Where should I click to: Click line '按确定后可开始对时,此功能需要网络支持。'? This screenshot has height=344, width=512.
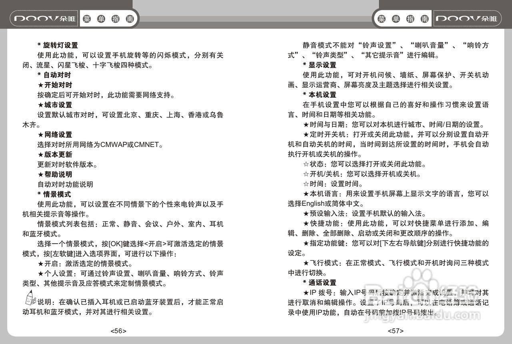[106, 95]
